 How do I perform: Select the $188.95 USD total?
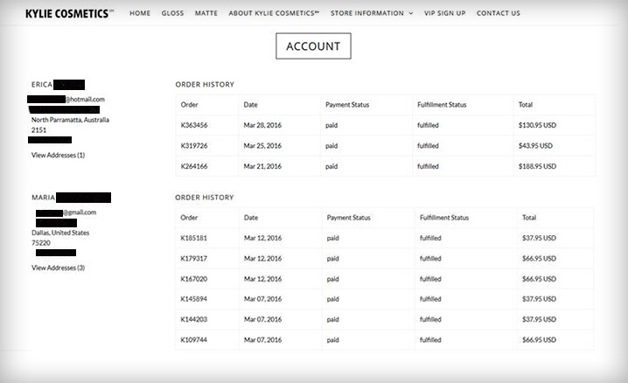click(x=537, y=166)
